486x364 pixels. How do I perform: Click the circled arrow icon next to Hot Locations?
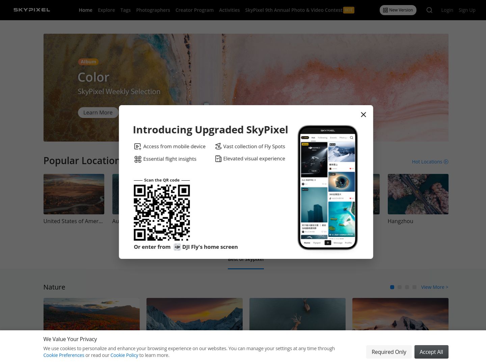[446, 162]
